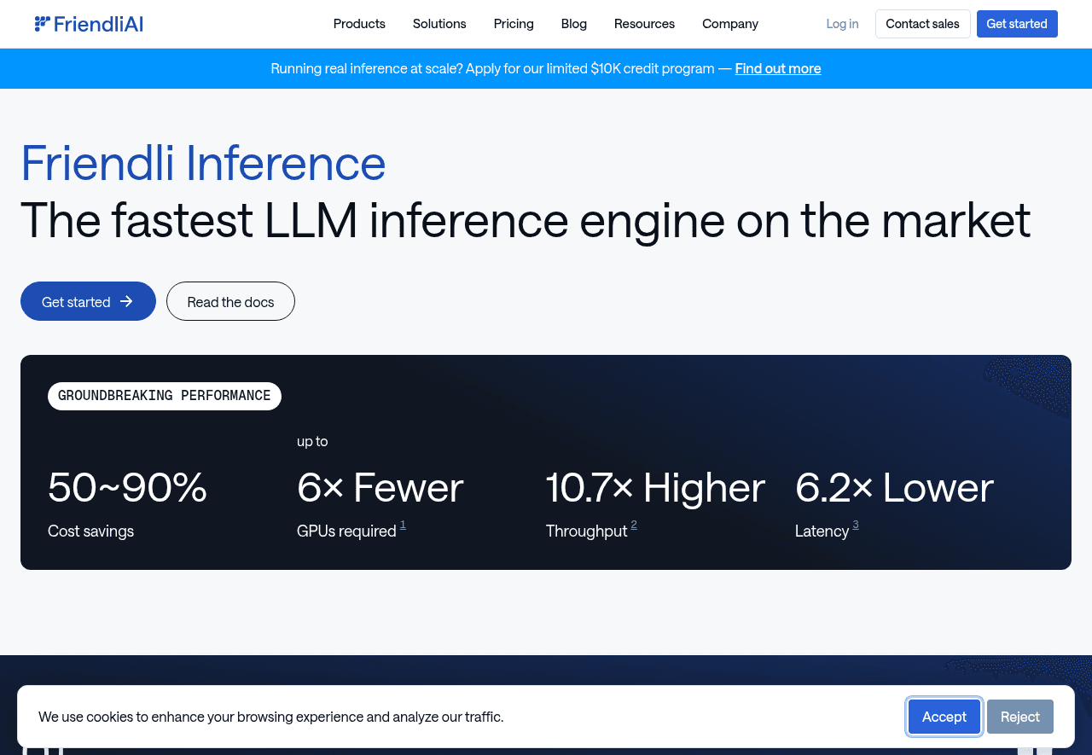The width and height of the screenshot is (1092, 755).
Task: Click the Friendli Inference heading
Action: (203, 163)
